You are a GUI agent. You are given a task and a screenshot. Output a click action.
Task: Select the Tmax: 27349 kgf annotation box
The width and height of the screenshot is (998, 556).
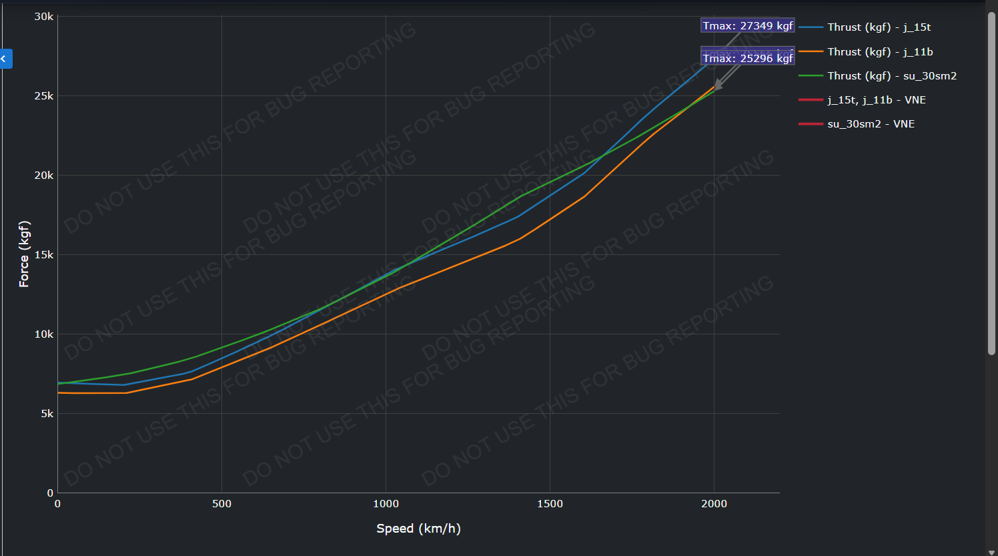[747, 25]
